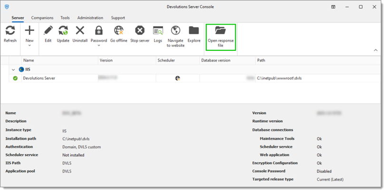Click the New plus icon

[29, 31]
